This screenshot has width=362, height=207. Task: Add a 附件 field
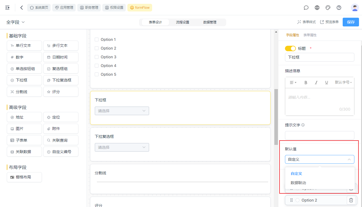tap(61, 129)
